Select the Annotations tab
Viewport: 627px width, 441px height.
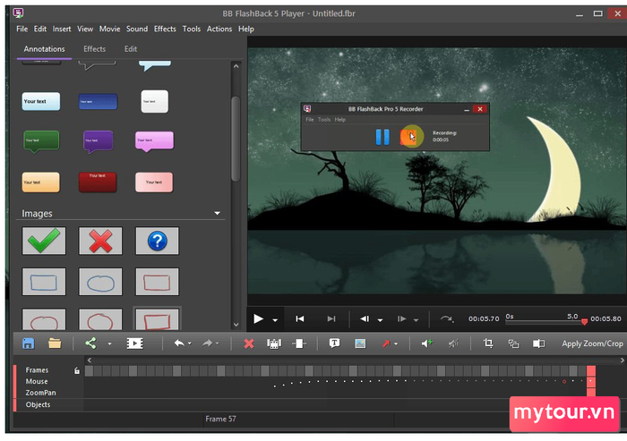coord(44,48)
